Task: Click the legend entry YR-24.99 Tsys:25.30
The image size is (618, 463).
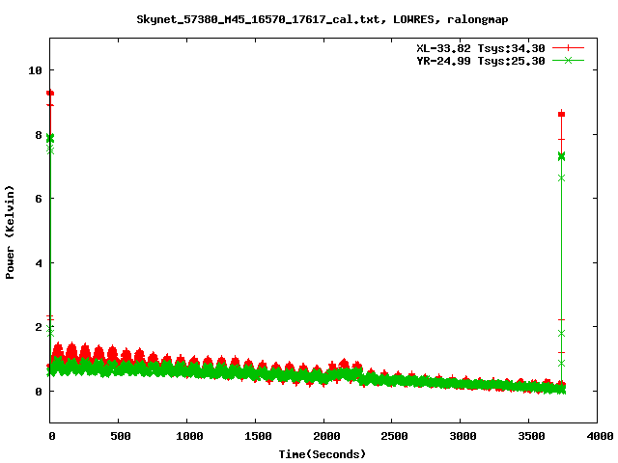Action: (x=481, y=61)
